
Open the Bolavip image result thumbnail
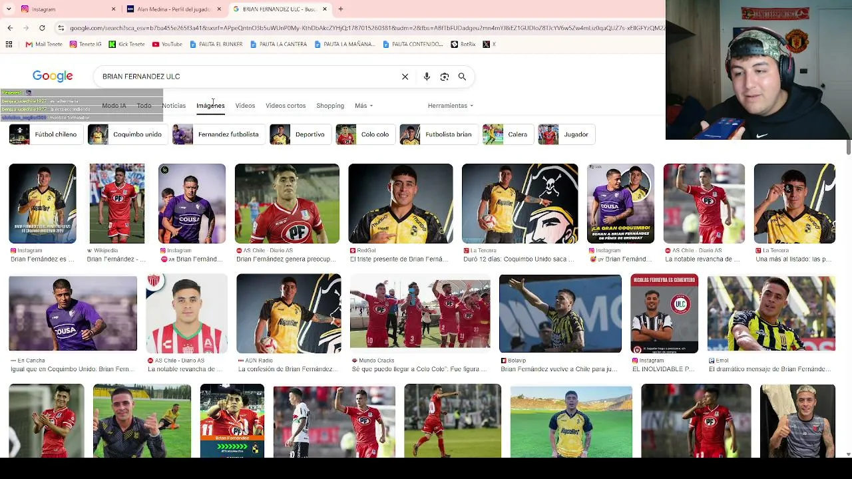(x=560, y=313)
